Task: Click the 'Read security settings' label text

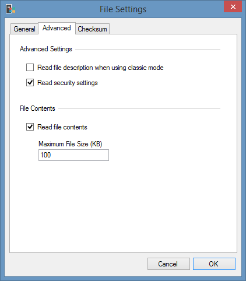Action: pyautogui.click(x=68, y=83)
